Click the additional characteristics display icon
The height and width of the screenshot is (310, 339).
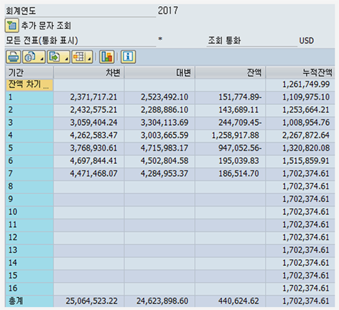(12, 26)
